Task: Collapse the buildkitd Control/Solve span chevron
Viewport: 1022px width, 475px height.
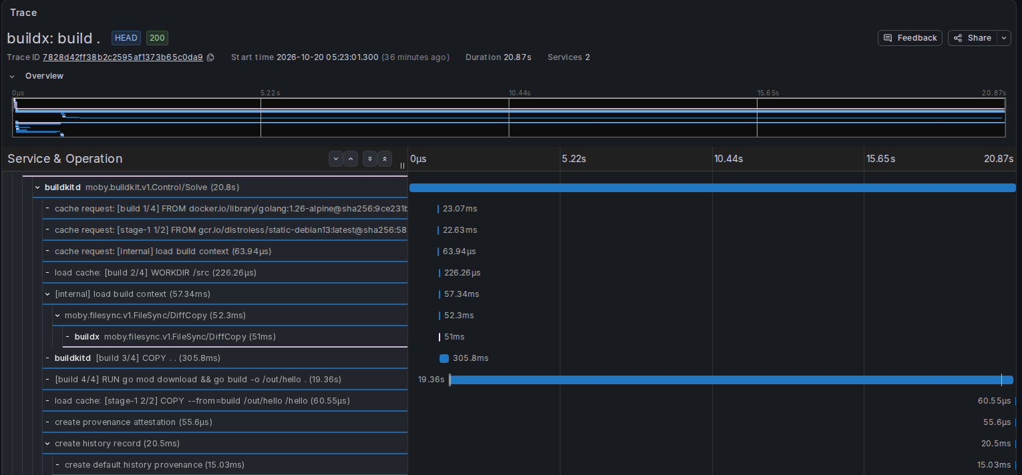Action: 37,187
